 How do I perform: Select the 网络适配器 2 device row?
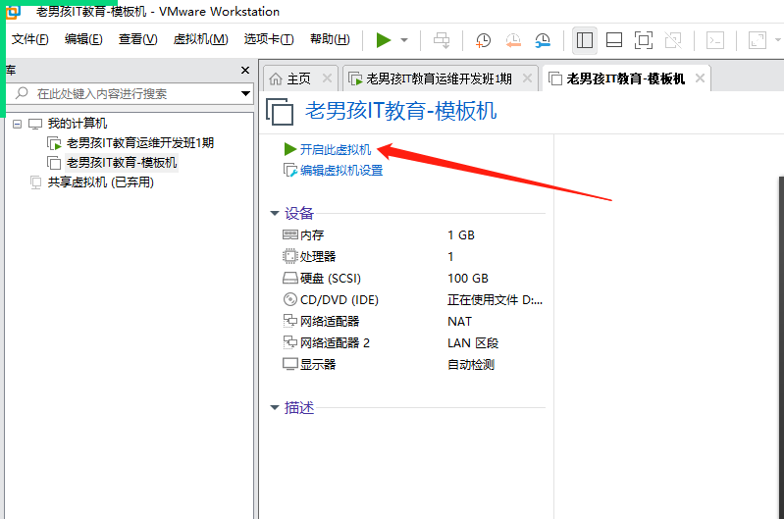click(413, 342)
